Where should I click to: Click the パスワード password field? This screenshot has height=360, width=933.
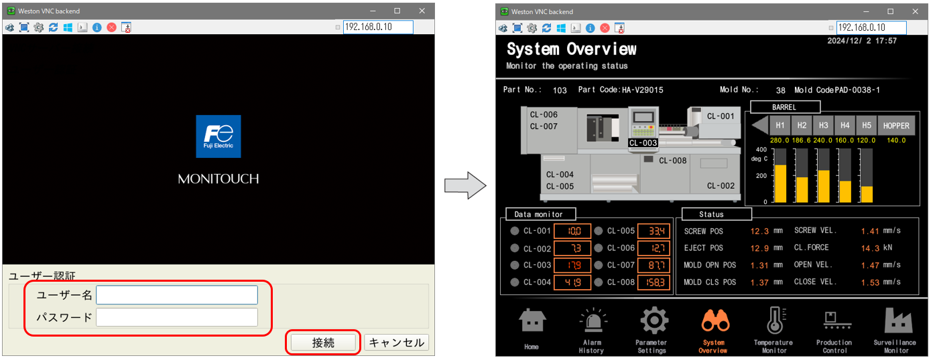tap(177, 317)
